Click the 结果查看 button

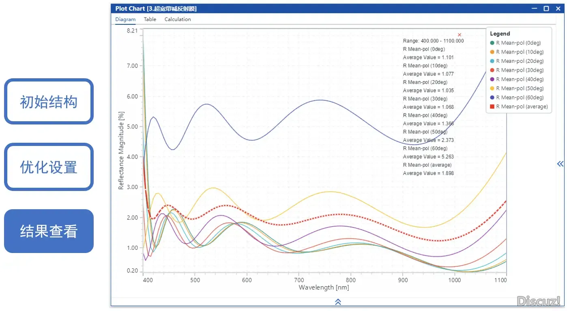[49, 231]
